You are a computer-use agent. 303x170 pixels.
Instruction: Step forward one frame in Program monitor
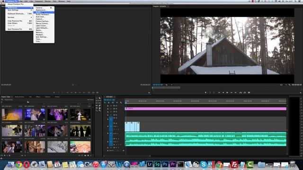[232, 93]
